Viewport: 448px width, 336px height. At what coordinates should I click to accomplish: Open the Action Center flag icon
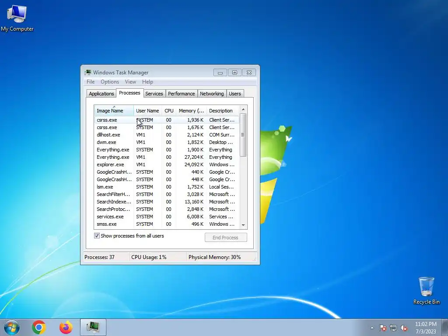point(383,328)
